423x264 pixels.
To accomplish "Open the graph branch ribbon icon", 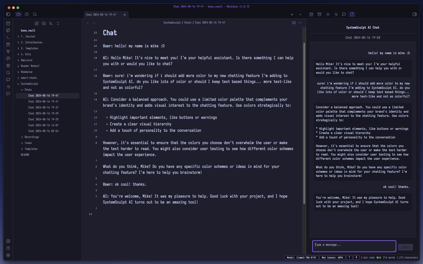I will tap(8, 51).
